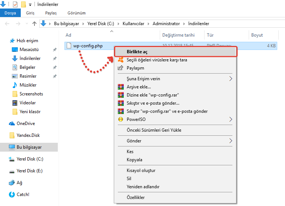The image size is (285, 206).
Task: Click the PowerISO disc icon
Action: 120,119
